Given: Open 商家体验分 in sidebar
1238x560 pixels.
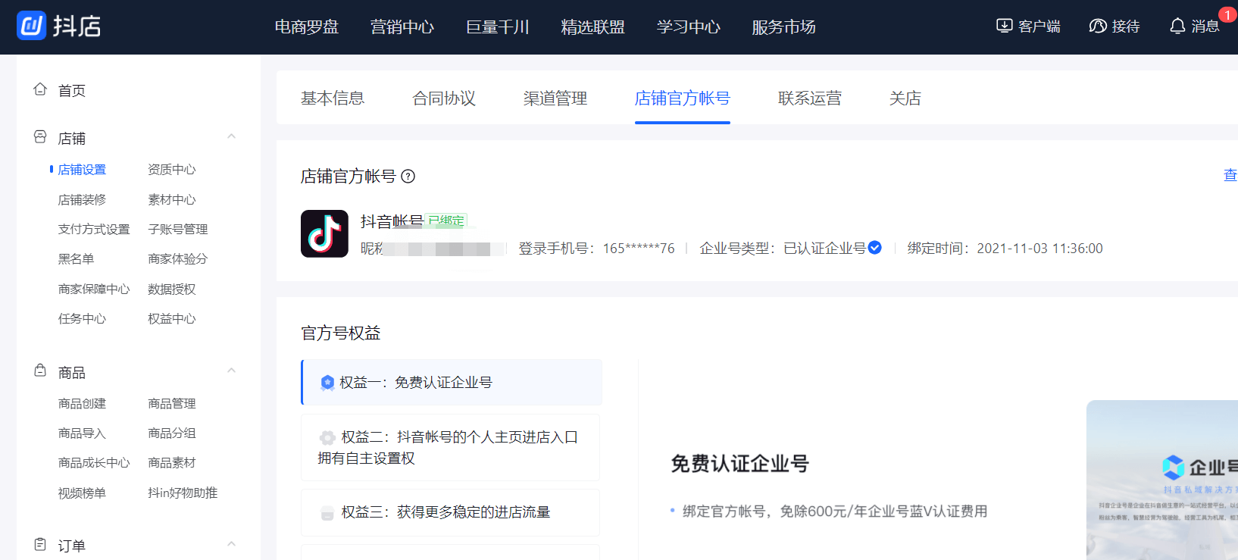Looking at the screenshot, I should pyautogui.click(x=178, y=259).
